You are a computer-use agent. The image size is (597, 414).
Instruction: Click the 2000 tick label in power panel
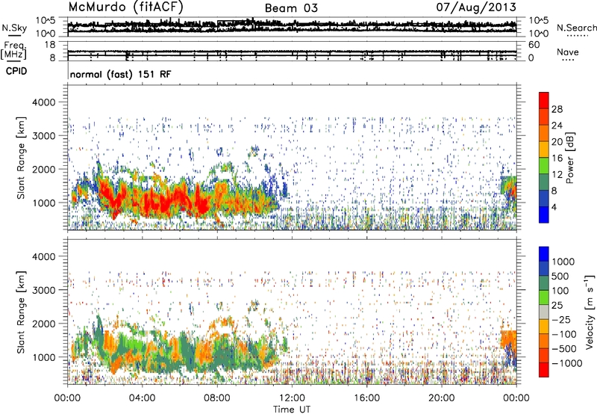44,169
